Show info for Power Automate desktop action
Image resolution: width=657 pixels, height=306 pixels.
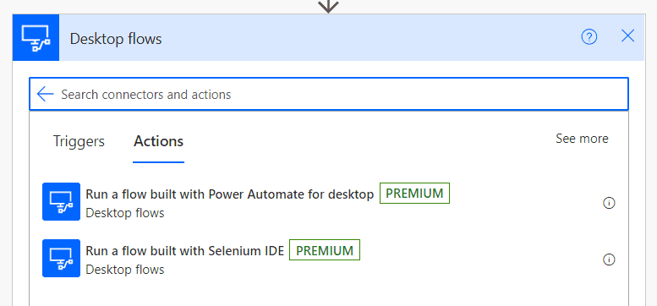point(609,204)
